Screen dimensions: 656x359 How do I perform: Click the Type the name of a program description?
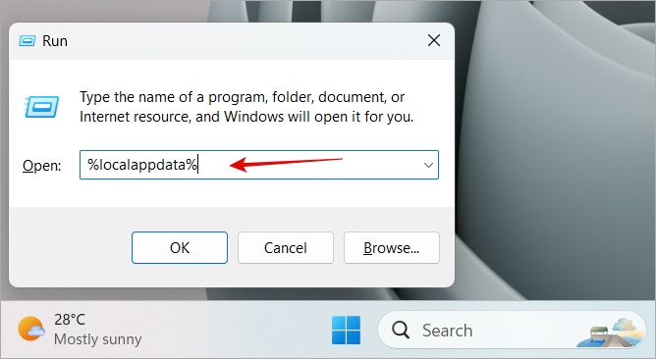tap(246, 107)
